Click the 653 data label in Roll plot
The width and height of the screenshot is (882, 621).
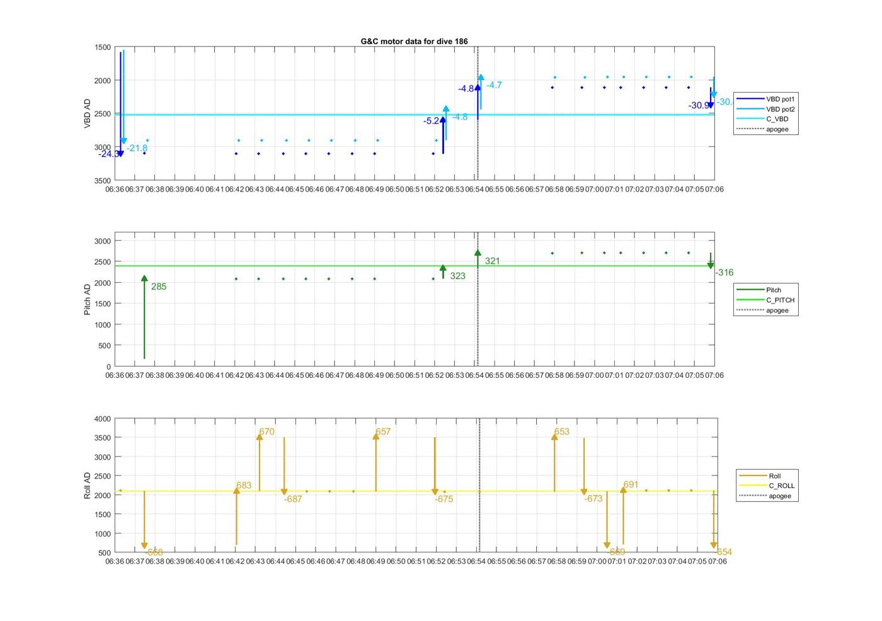[x=562, y=432]
